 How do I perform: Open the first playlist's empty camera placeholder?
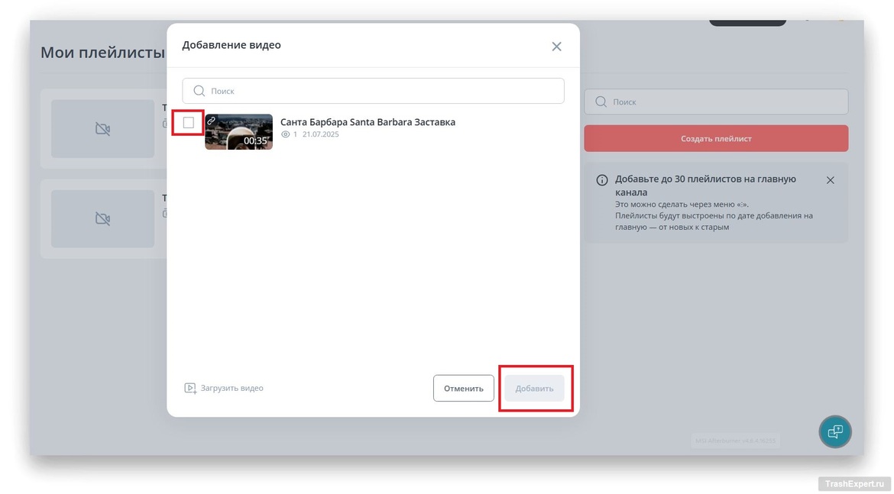point(102,129)
